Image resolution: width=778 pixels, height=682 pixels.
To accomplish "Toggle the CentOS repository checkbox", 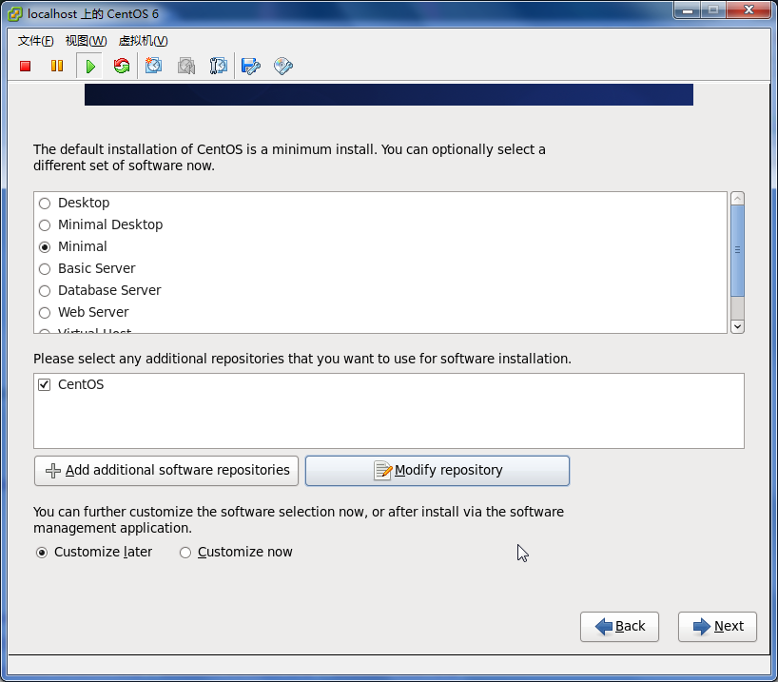I will (x=44, y=384).
